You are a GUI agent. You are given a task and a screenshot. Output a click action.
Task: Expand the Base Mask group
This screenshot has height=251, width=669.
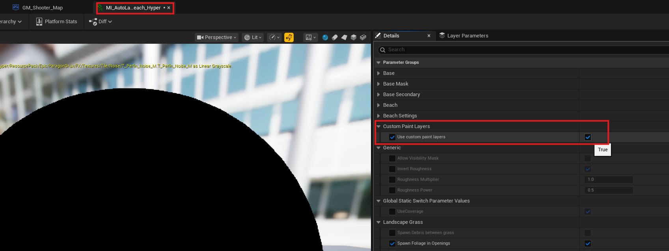[x=378, y=84]
